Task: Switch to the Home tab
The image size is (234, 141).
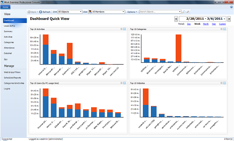Action: (x=5, y=7)
